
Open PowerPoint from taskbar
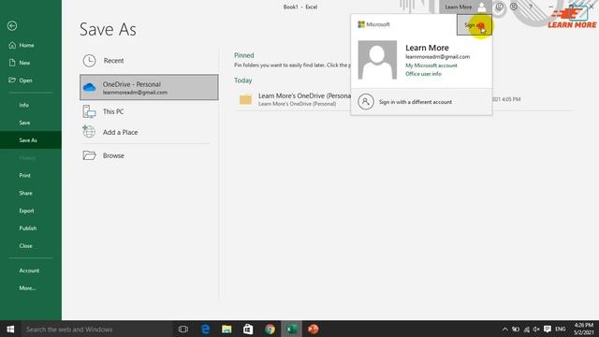pyautogui.click(x=313, y=329)
